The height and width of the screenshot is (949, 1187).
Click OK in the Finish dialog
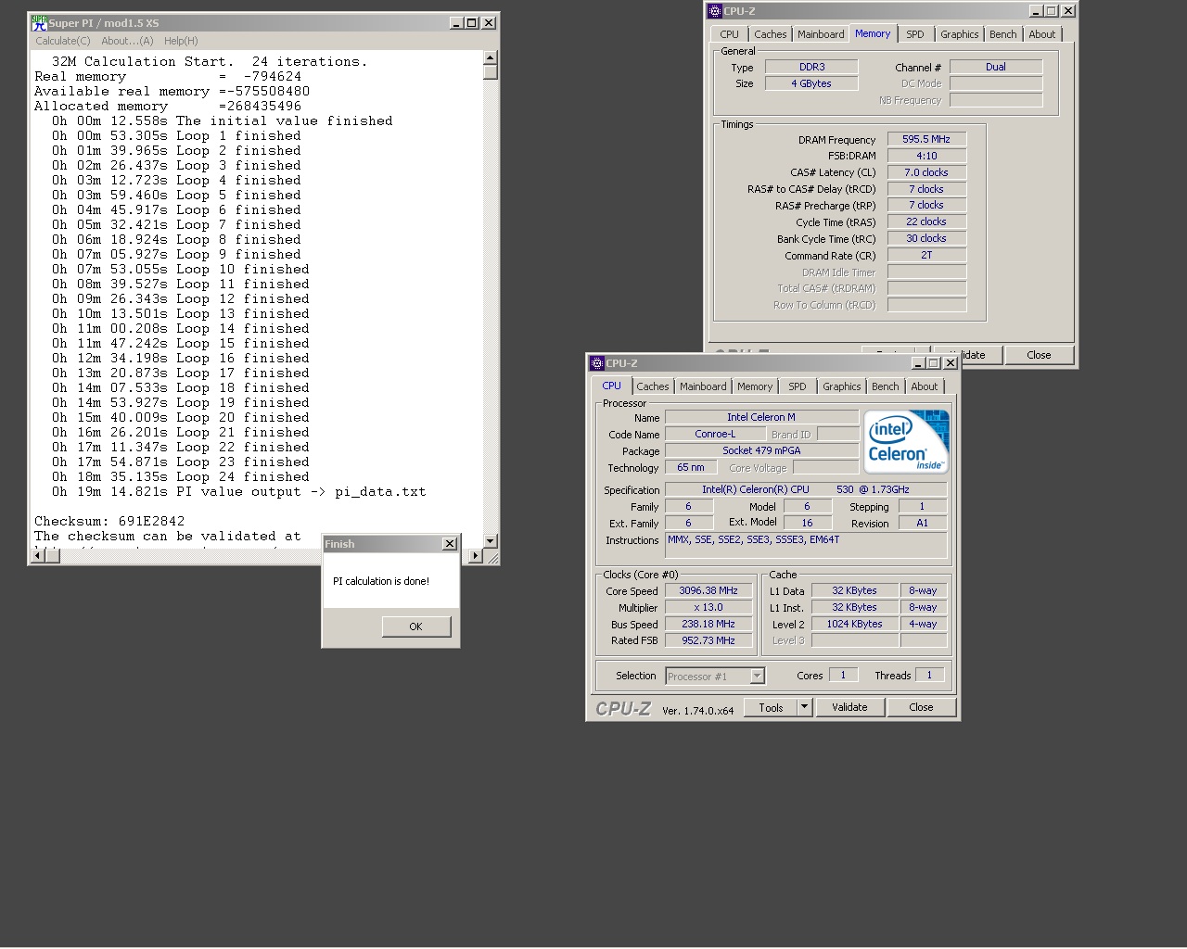[416, 626]
